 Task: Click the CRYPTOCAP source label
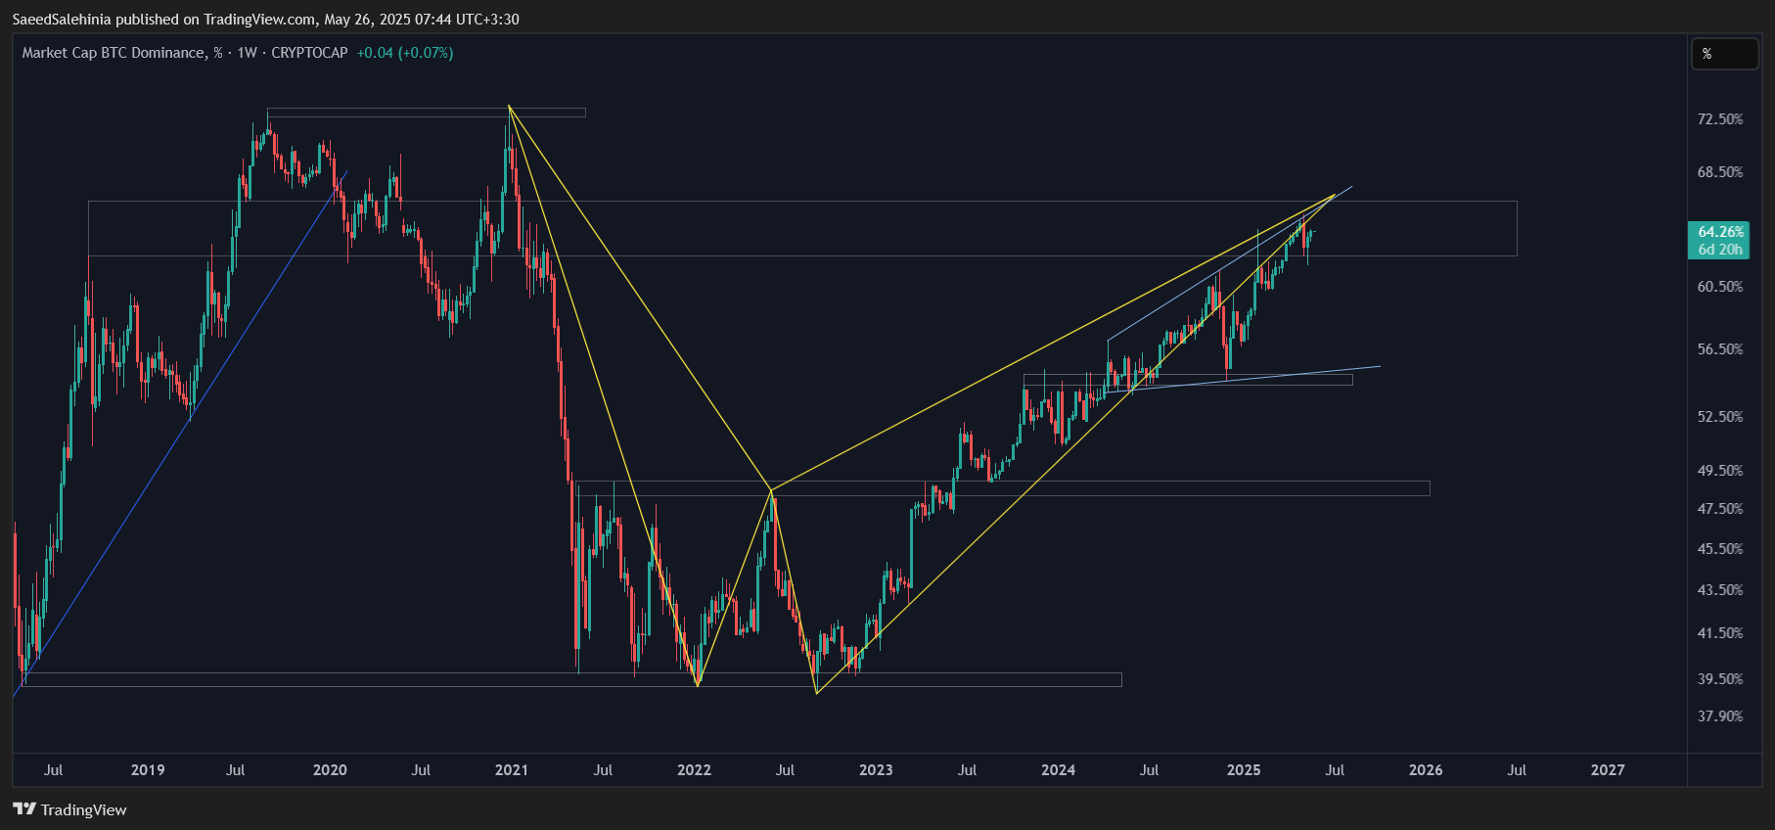pyautogui.click(x=309, y=53)
